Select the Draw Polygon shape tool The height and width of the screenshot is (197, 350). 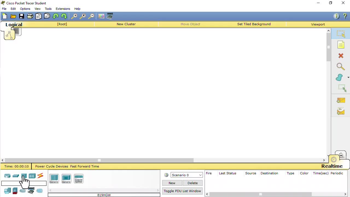[339, 77]
